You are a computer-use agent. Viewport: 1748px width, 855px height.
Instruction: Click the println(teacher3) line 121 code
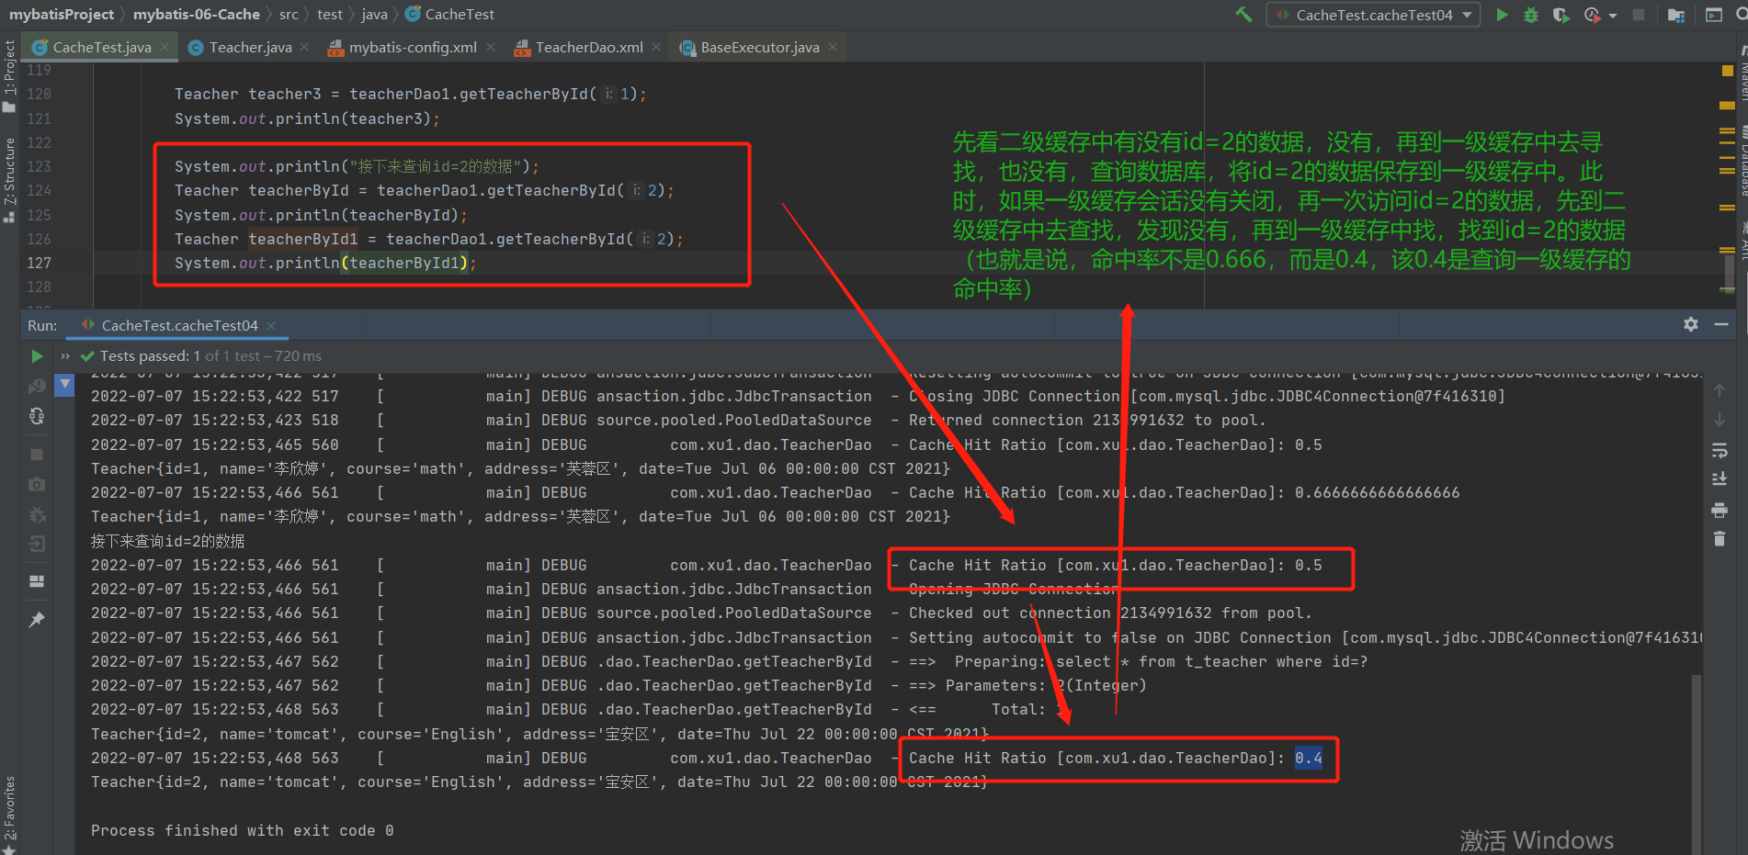307,118
